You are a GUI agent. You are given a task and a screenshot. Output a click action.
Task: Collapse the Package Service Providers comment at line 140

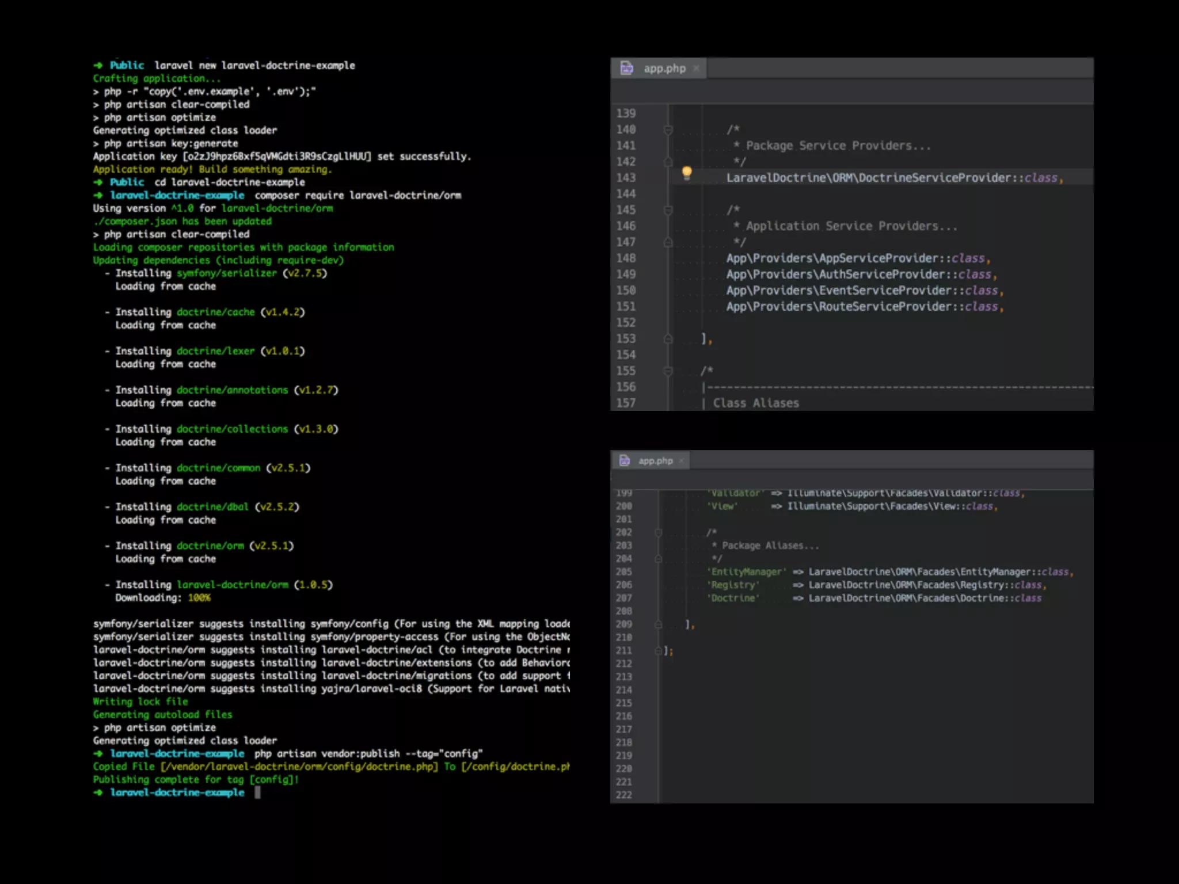point(668,130)
